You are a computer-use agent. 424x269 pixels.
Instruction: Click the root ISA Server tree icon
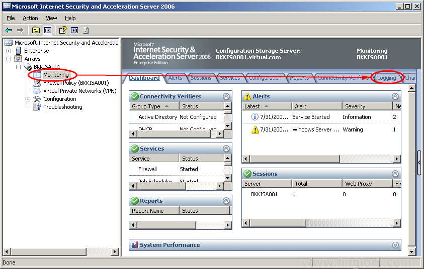[9, 43]
